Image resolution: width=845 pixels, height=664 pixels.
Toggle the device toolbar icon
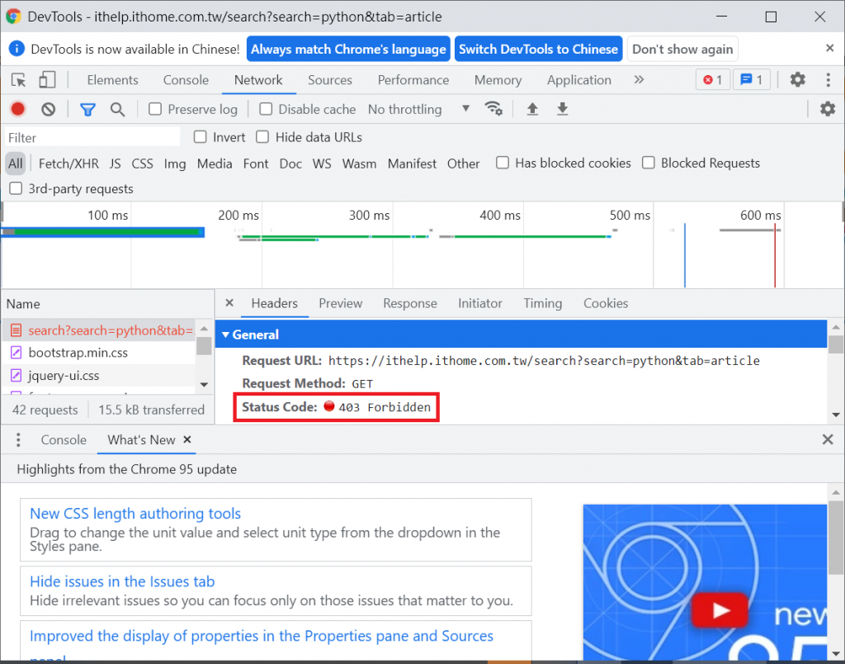[x=47, y=80]
